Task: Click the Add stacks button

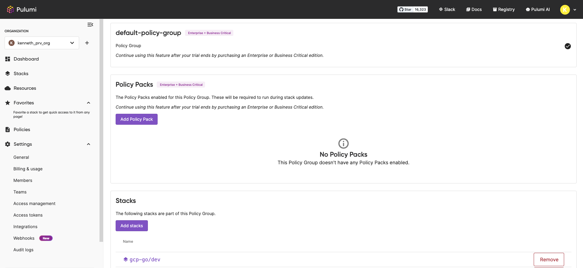Action: pyautogui.click(x=132, y=226)
